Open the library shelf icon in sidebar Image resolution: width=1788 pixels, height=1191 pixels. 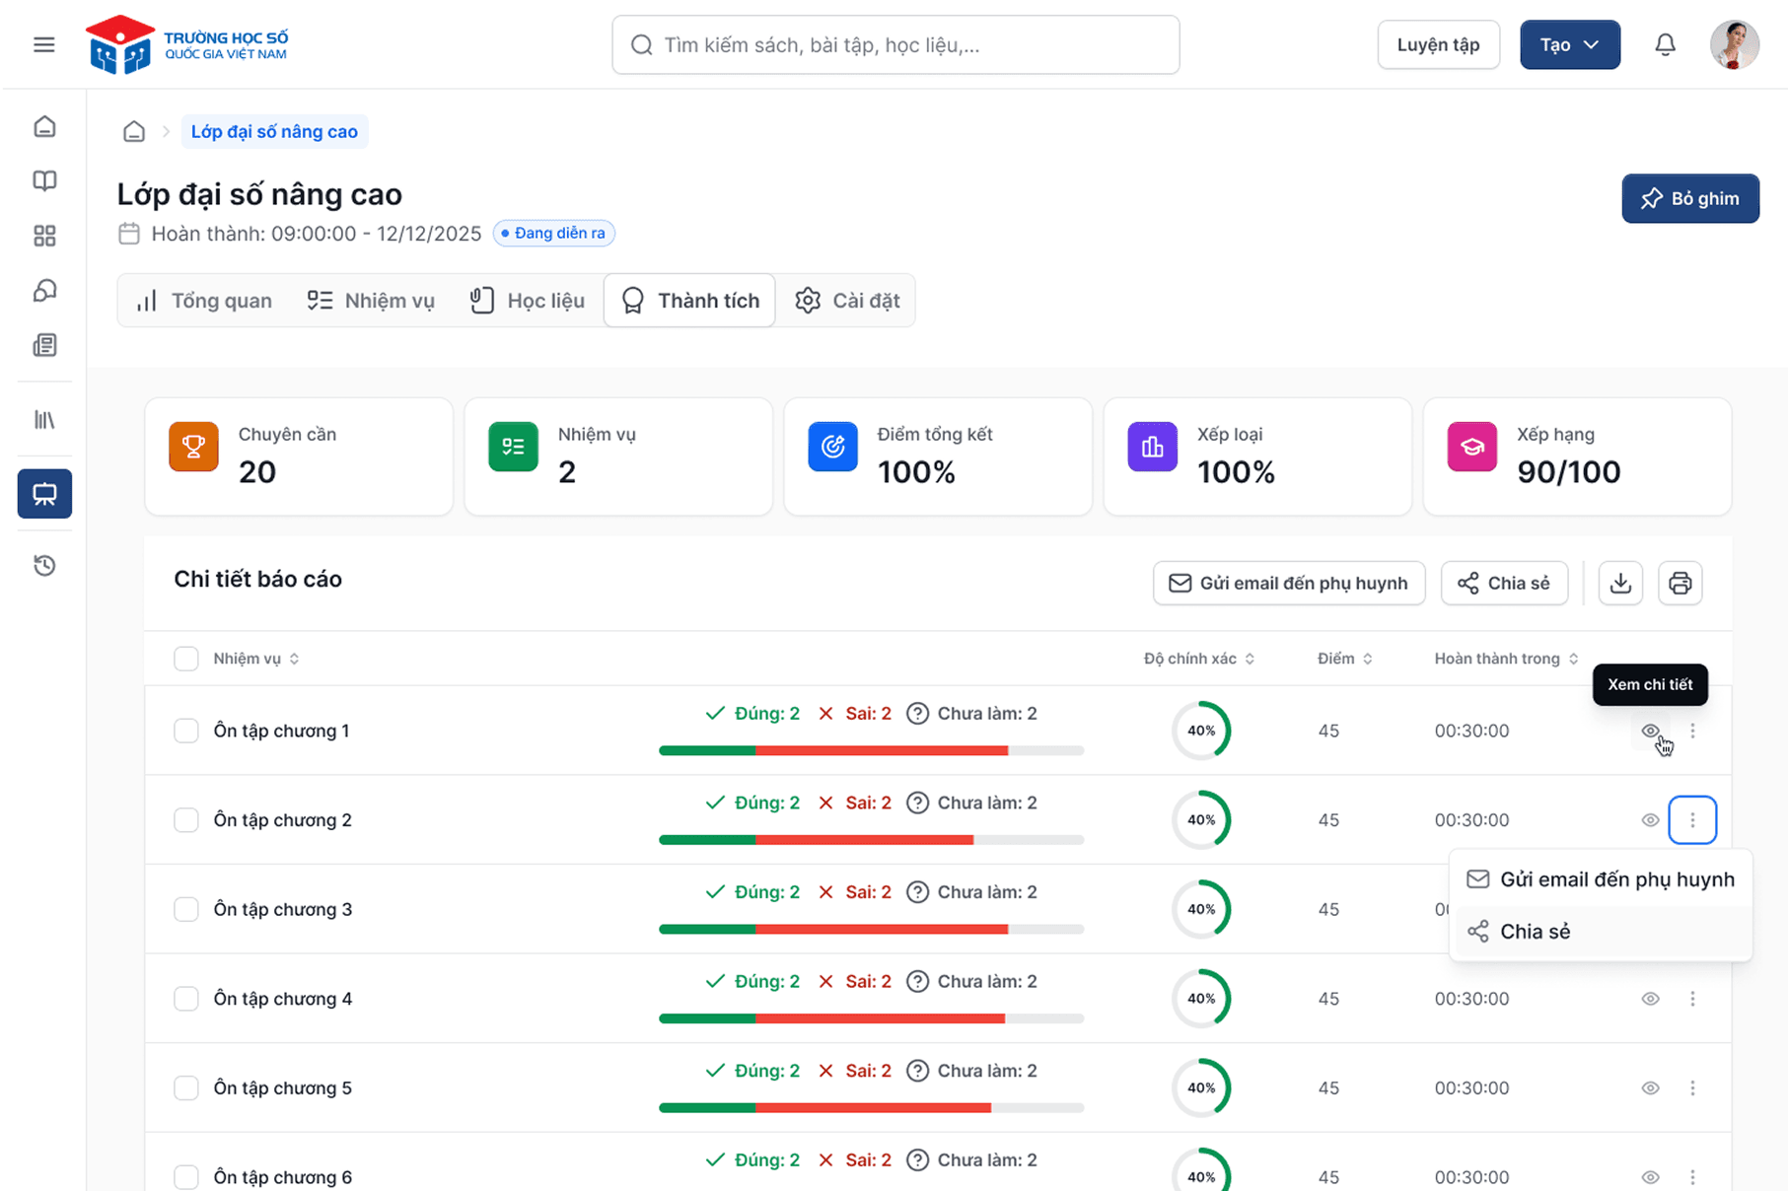pos(44,420)
